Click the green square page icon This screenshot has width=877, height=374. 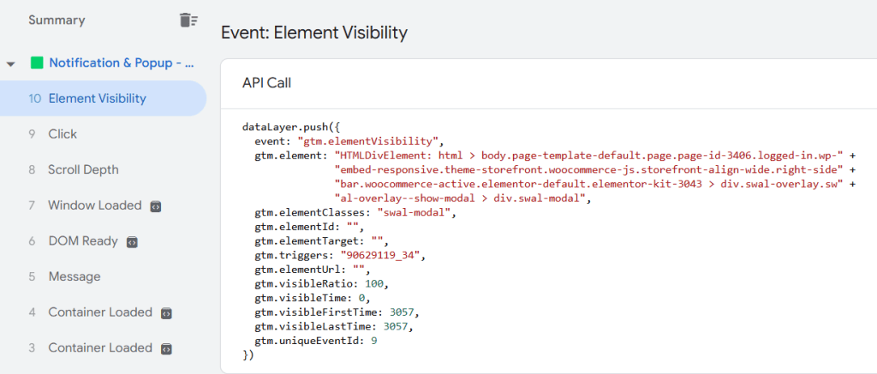click(x=37, y=63)
